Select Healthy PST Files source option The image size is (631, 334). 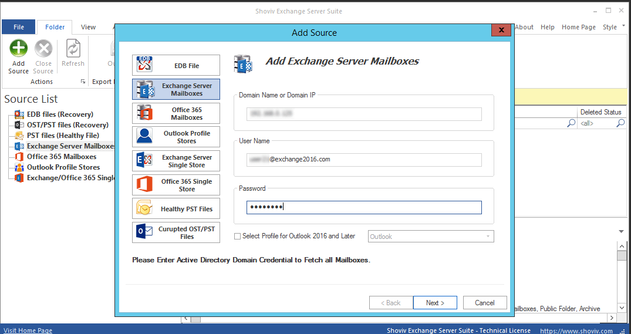pyautogui.click(x=176, y=208)
